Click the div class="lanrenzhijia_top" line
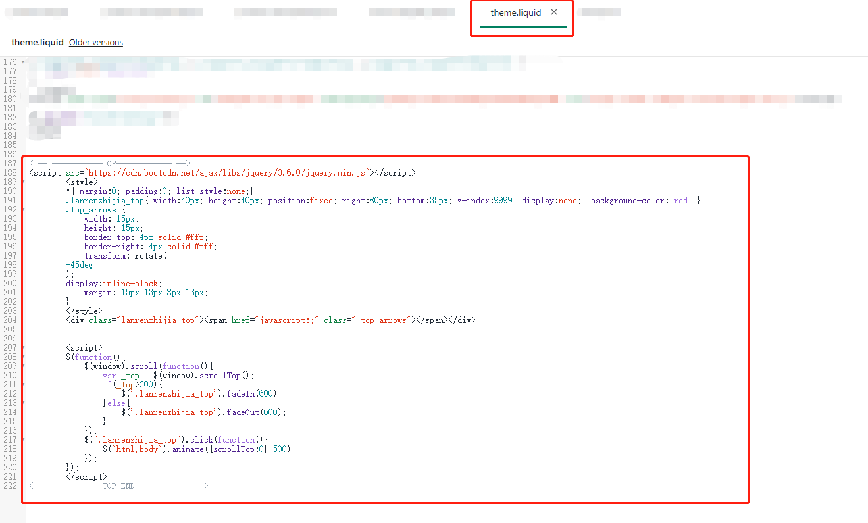868x523 pixels. 270,320
